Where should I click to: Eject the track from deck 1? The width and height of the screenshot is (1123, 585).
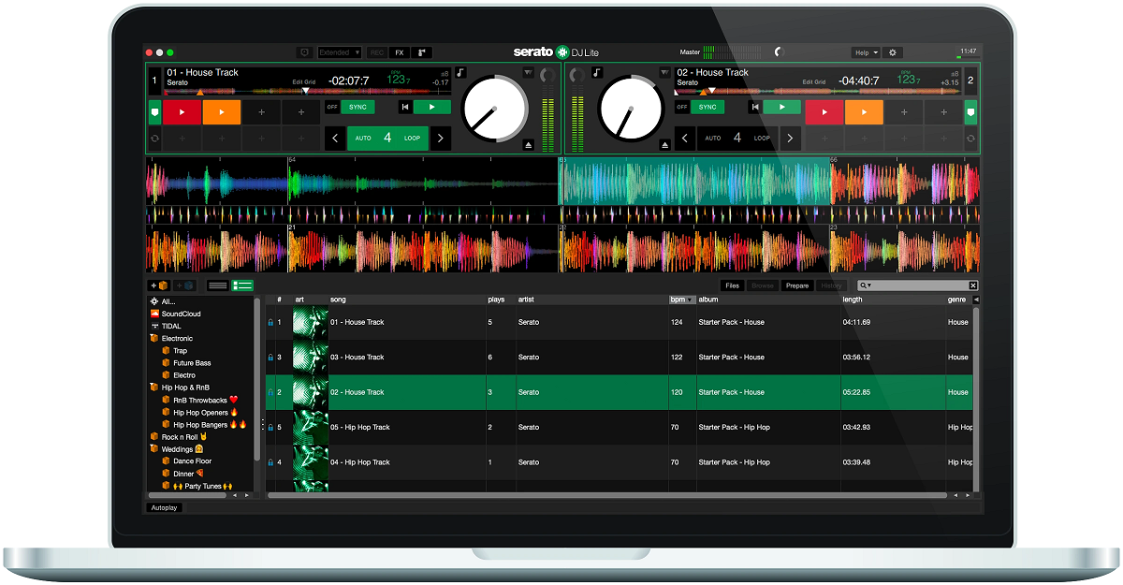point(529,145)
